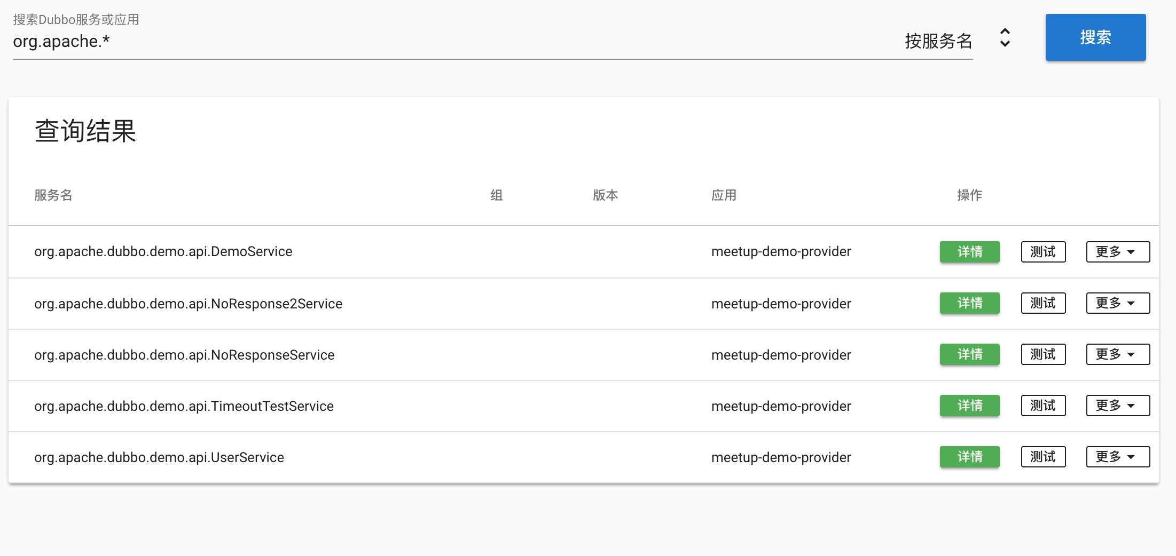This screenshot has width=1176, height=556.
Task: Open 更多 actions for NoResponseService
Action: point(1117,354)
